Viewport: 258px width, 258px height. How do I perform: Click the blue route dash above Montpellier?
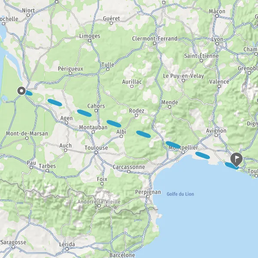point(173,144)
